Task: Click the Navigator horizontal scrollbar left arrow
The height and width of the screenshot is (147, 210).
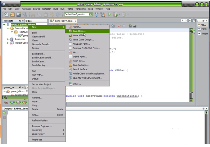Action: pos(4,97)
